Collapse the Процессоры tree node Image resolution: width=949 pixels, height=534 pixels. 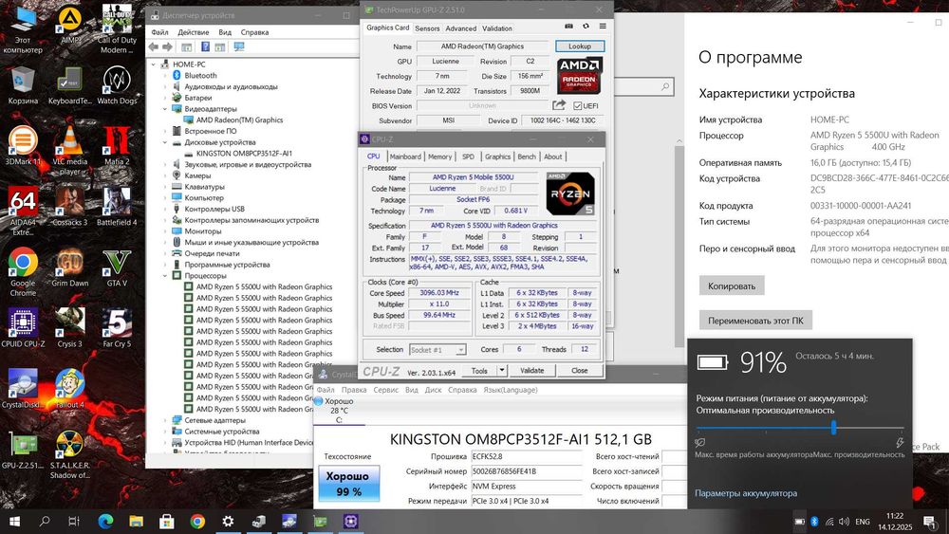[x=164, y=276]
